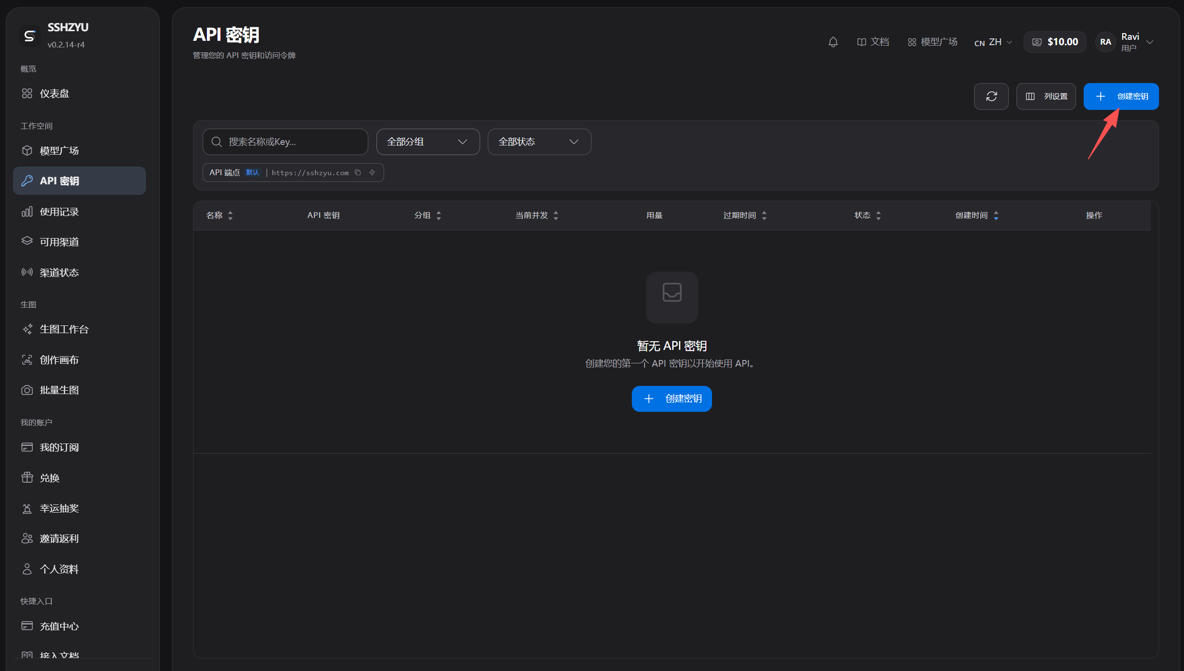
Task: Open 创作画布 canvas
Action: pos(79,360)
